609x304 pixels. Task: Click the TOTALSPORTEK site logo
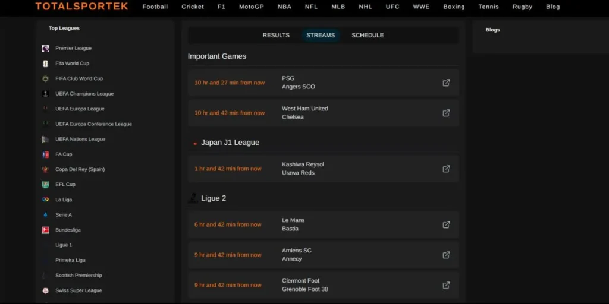(81, 6)
